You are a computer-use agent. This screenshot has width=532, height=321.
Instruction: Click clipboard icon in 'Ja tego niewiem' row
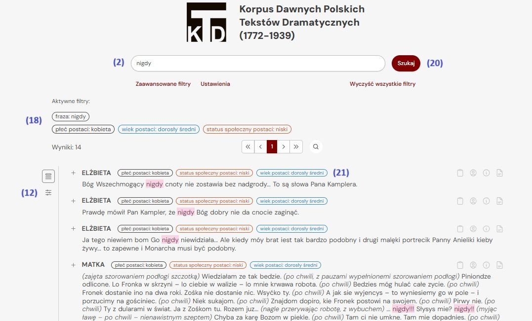460,229
